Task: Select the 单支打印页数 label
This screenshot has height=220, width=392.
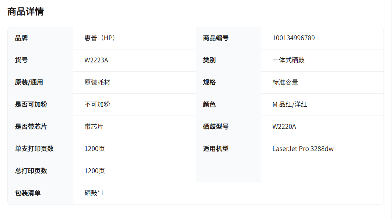Action: [34, 149]
